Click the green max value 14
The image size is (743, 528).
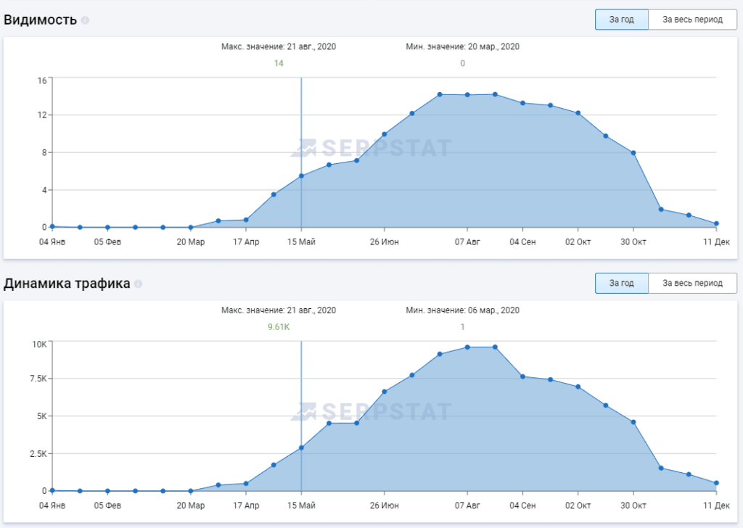tap(279, 63)
